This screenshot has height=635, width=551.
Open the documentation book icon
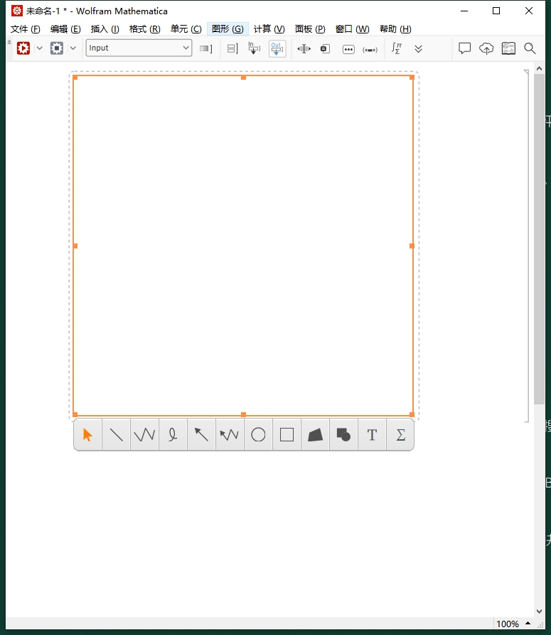pos(508,48)
